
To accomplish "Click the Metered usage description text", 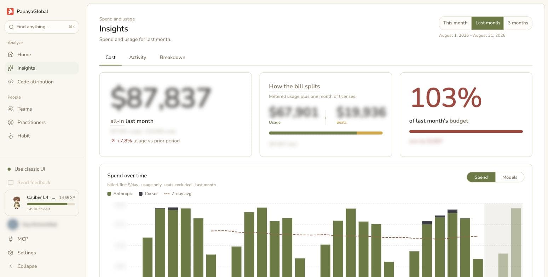I will coord(312,96).
